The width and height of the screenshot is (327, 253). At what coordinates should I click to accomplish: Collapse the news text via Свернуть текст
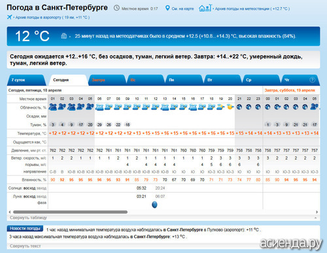pos(25,246)
